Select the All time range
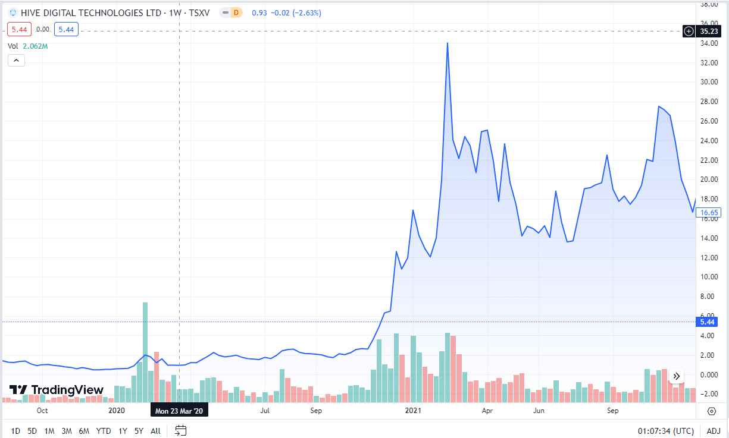The image size is (729, 438). pos(155,431)
